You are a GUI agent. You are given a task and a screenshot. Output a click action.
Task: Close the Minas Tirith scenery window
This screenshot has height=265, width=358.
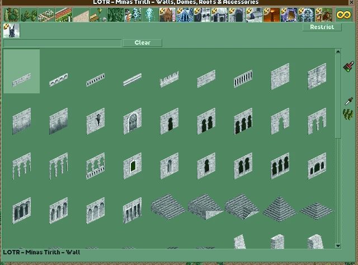[x=352, y=2]
